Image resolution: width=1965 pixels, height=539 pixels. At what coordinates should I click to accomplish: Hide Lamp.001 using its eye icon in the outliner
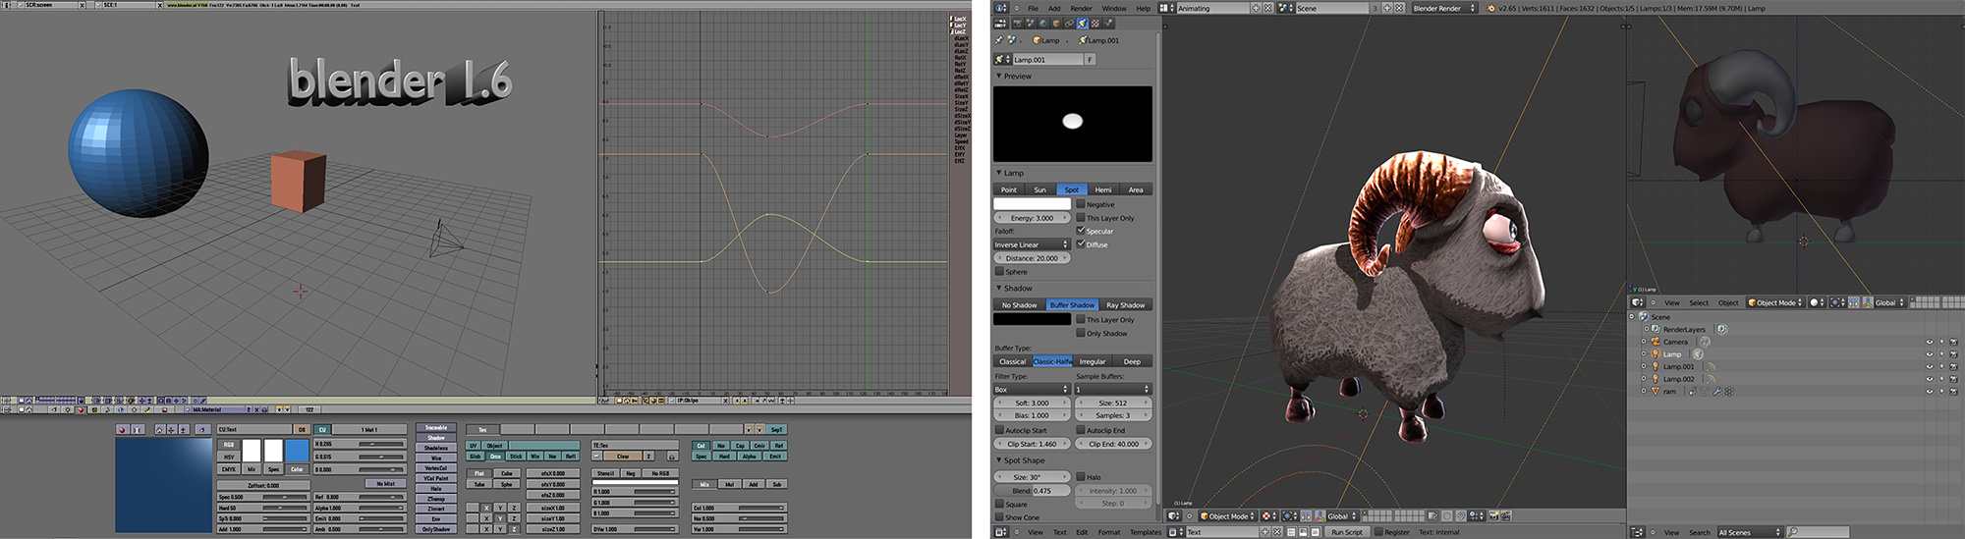pos(1930,366)
